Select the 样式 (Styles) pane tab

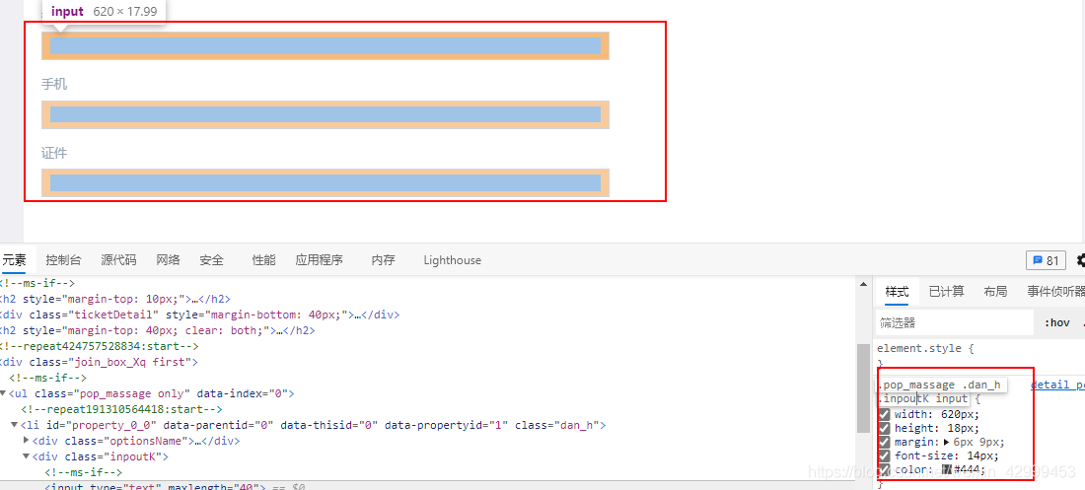897,292
